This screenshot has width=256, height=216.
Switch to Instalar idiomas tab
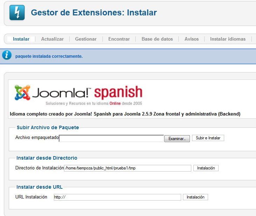point(228,39)
